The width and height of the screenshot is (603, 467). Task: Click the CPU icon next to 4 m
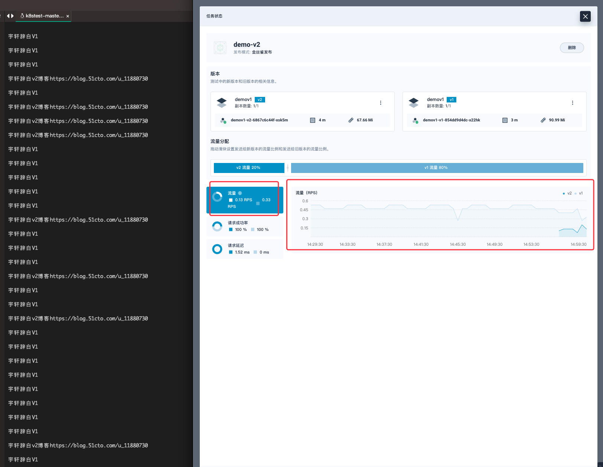(313, 120)
